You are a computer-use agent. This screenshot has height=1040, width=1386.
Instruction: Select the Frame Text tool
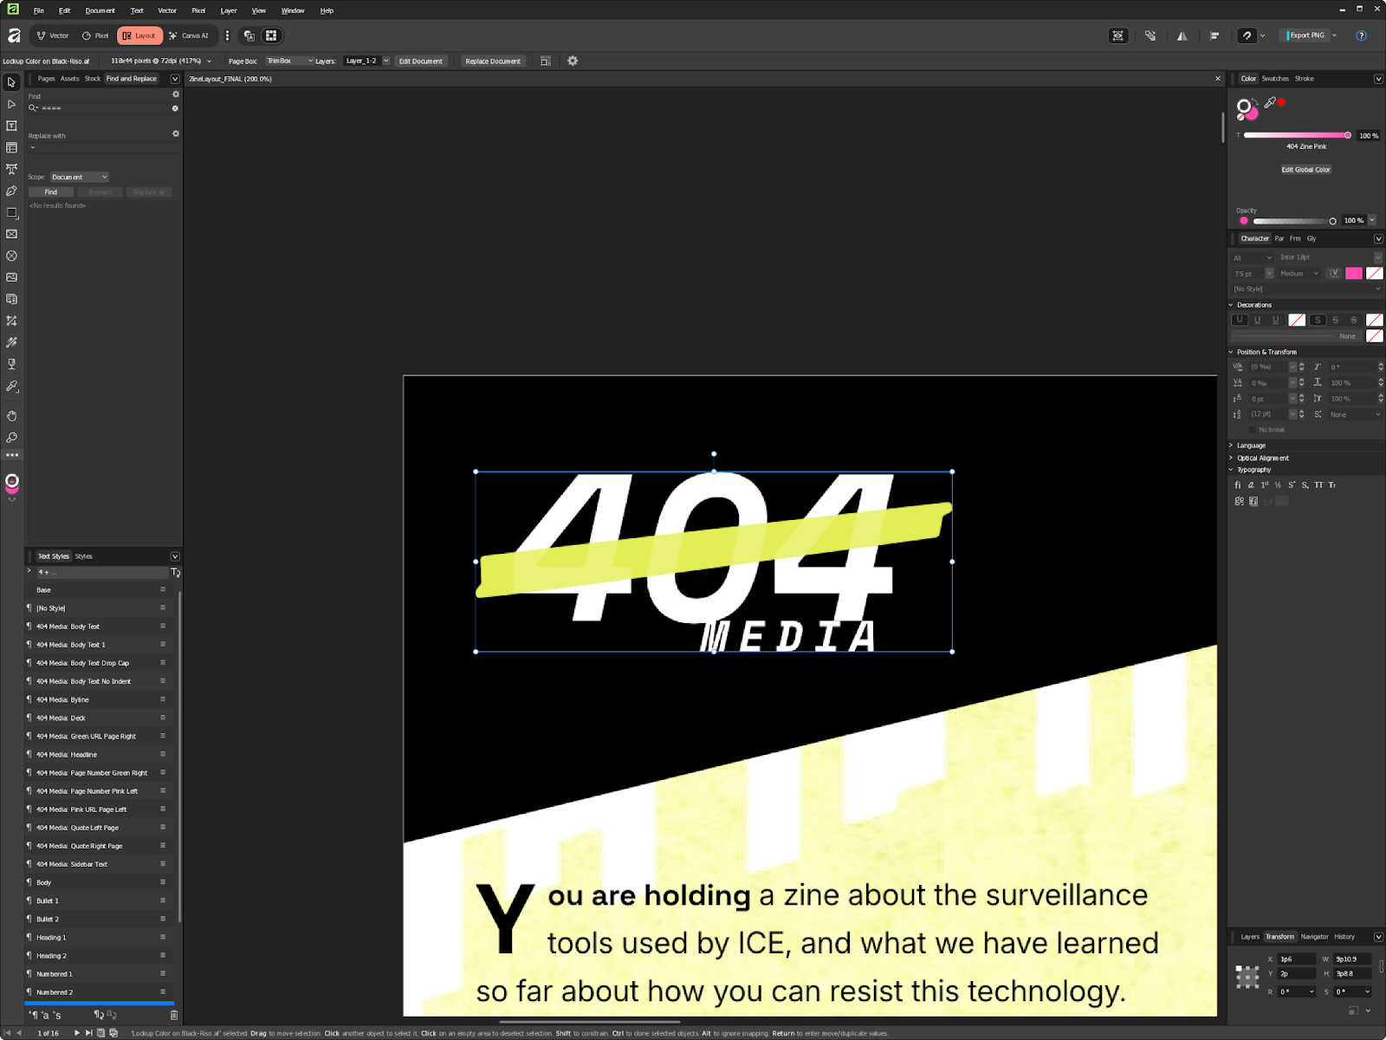[x=11, y=127]
